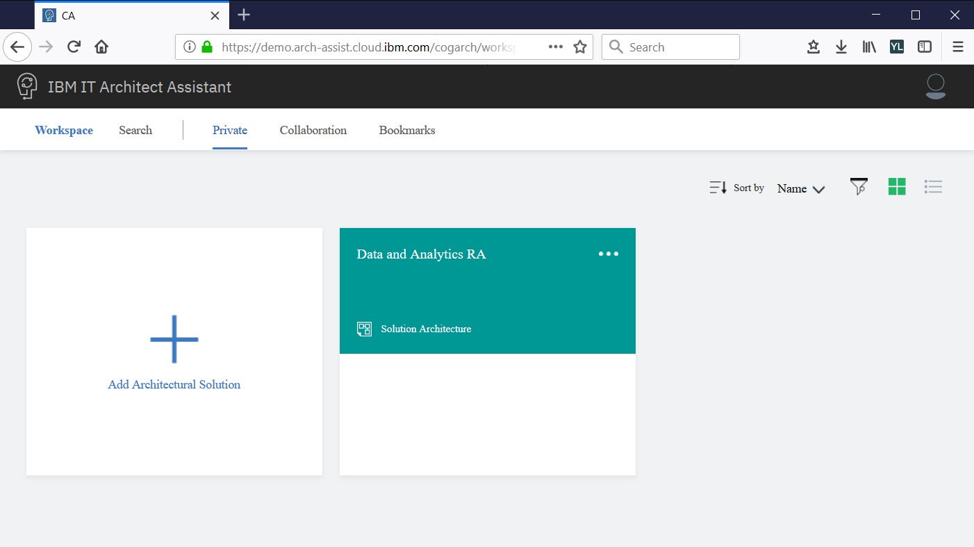Open the Data and Analytics RA card body
This screenshot has width=974, height=547.
[x=488, y=414]
